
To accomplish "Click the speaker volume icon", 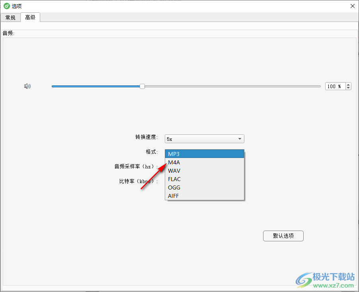I will [x=27, y=86].
